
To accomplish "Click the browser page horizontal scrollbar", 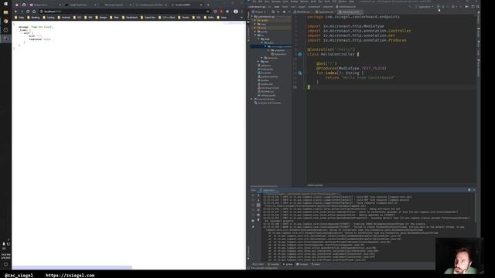I will point(72,268).
